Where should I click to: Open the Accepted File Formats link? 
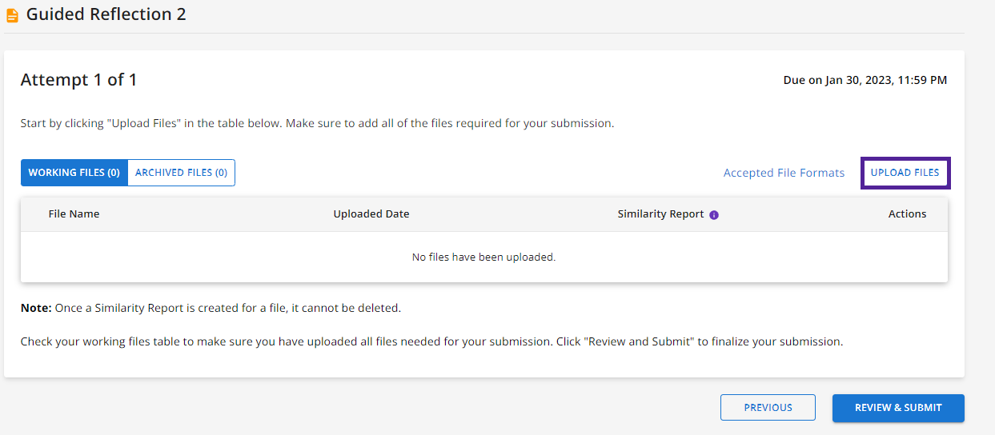click(x=784, y=173)
